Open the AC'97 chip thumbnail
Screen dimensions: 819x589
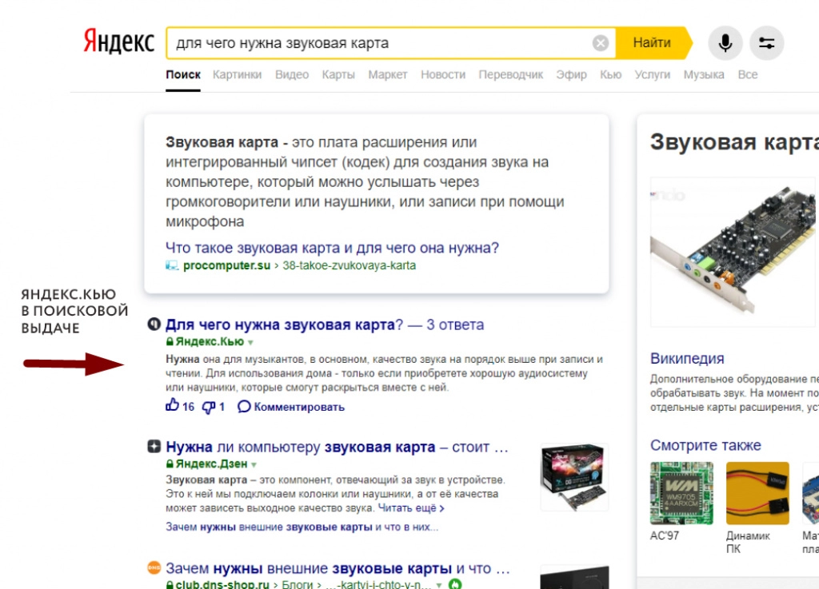[681, 493]
